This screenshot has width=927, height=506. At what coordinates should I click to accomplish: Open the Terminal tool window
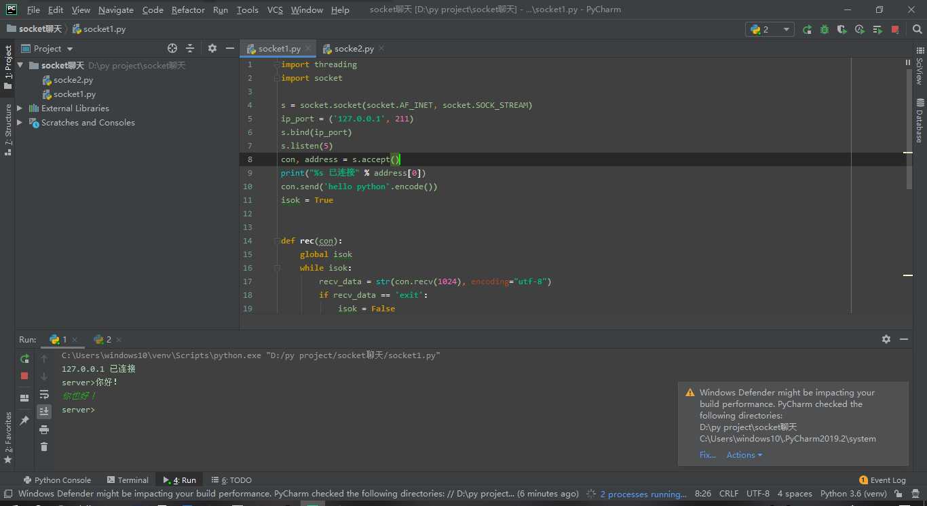127,480
